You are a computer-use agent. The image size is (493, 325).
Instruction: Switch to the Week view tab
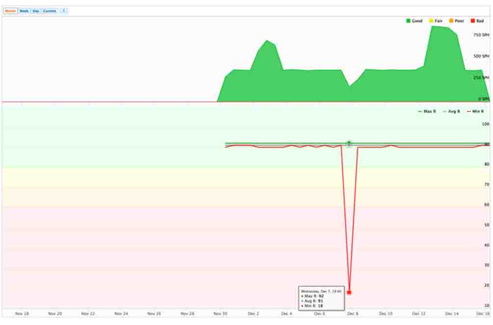(24, 11)
